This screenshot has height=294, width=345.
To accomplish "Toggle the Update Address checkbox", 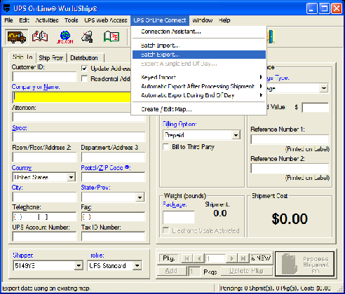I will tap(84, 69).
